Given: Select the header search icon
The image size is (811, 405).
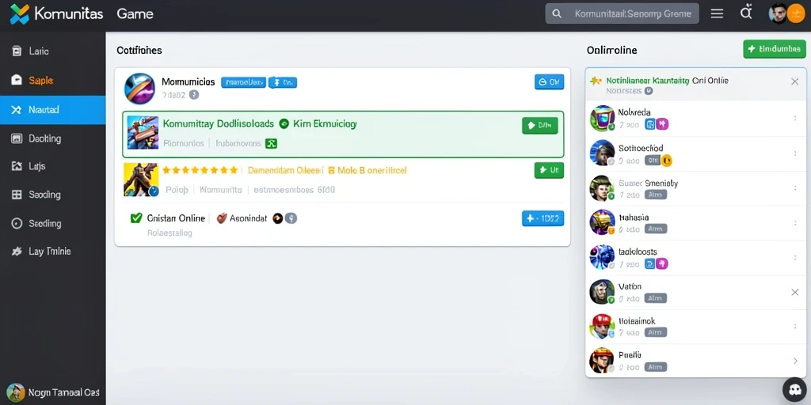Looking at the screenshot, I should (x=557, y=14).
